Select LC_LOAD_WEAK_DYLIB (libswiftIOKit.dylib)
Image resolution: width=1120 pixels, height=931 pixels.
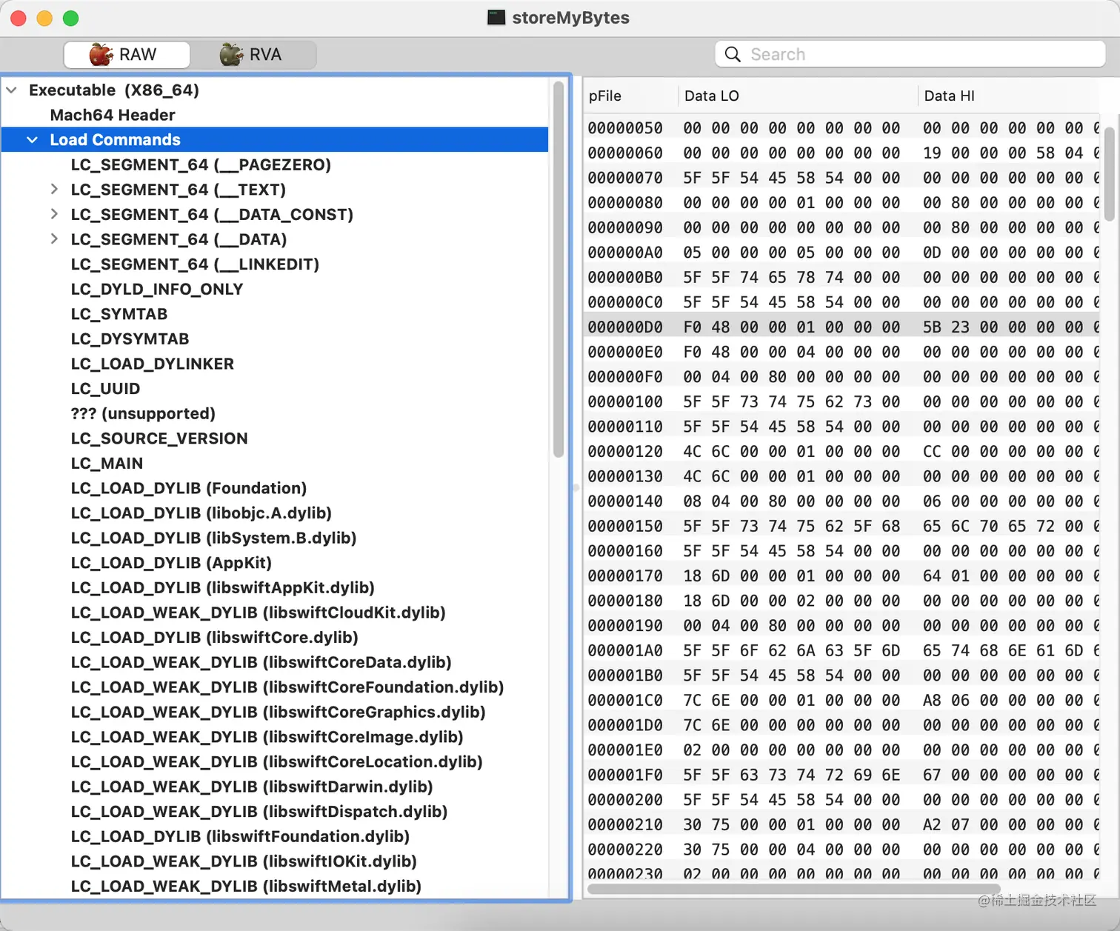244,861
